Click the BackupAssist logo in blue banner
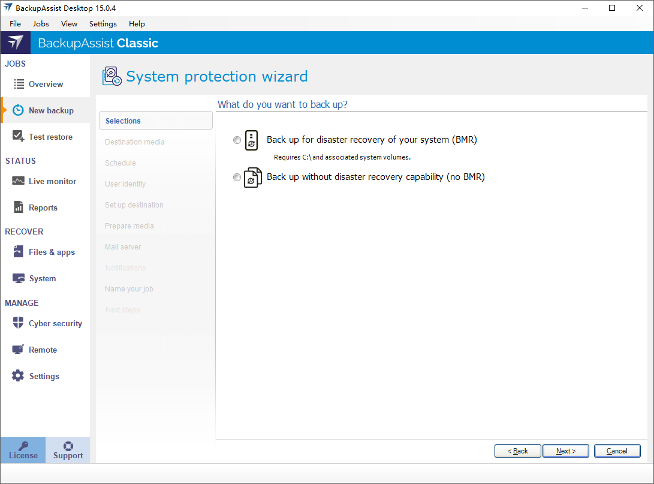The height and width of the screenshot is (484, 654). point(16,43)
